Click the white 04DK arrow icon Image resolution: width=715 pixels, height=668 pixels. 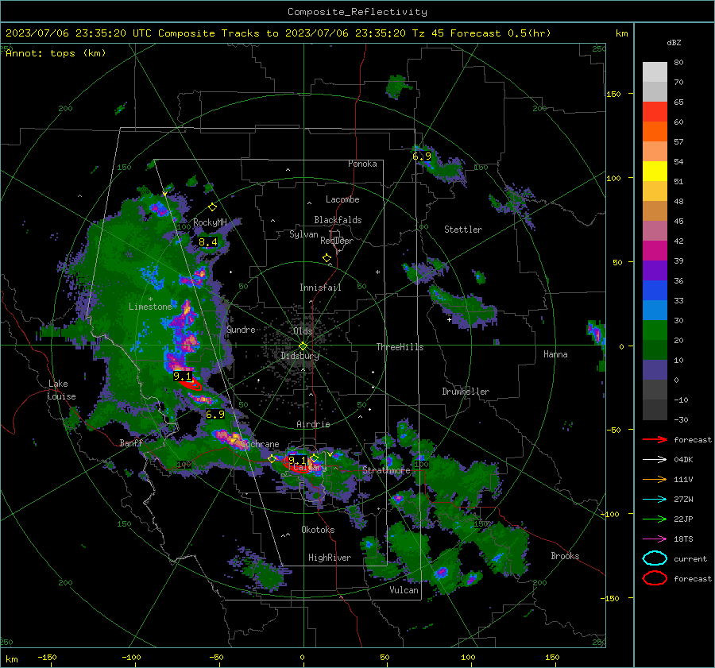point(655,459)
